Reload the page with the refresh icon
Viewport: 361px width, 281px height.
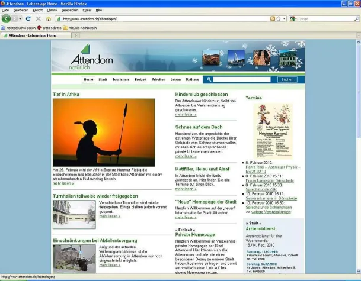(28, 18)
